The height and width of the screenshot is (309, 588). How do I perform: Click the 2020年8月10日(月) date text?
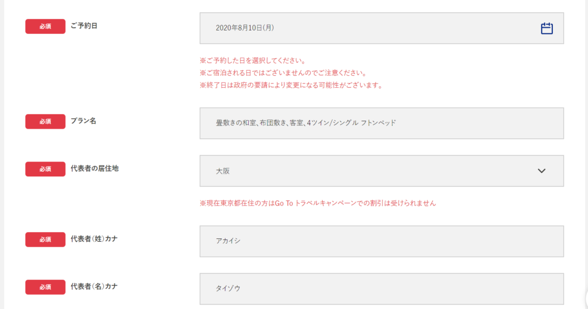[245, 28]
